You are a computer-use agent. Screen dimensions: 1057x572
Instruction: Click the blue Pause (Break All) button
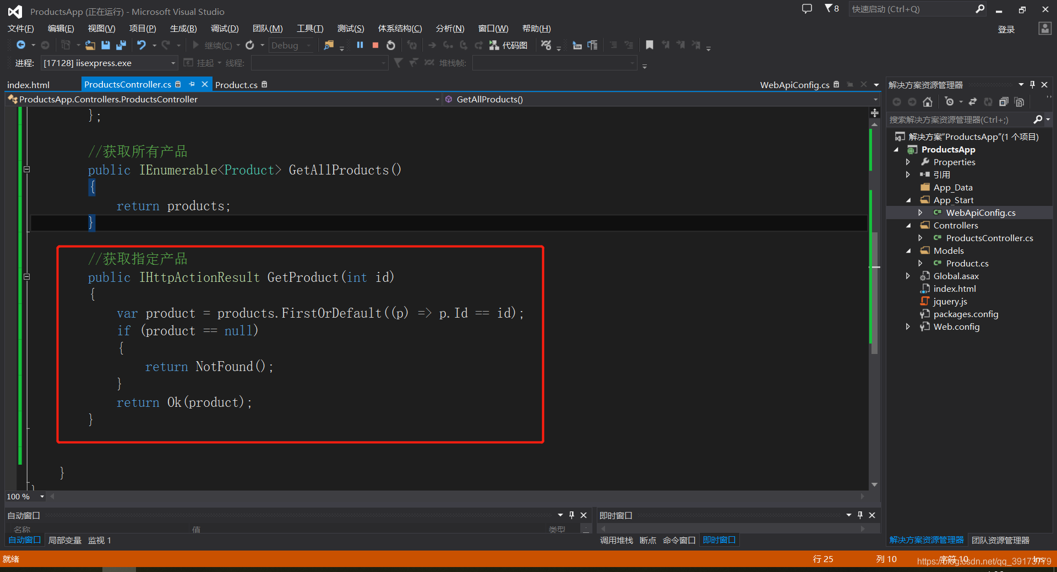tap(360, 45)
